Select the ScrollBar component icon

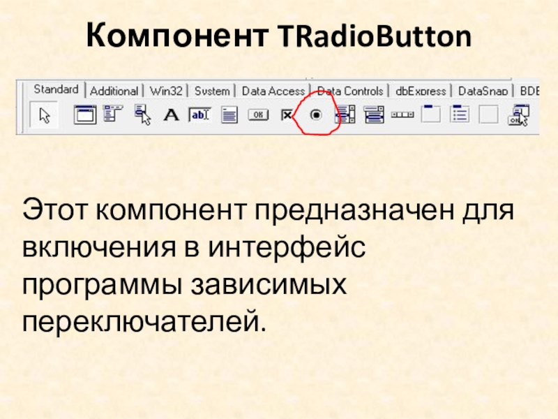tap(402, 115)
